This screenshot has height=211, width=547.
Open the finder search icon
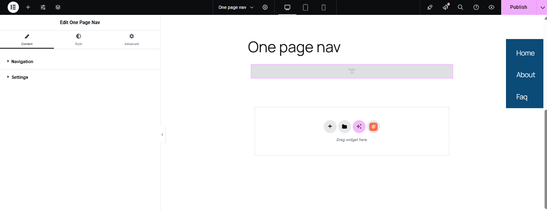[x=461, y=7]
